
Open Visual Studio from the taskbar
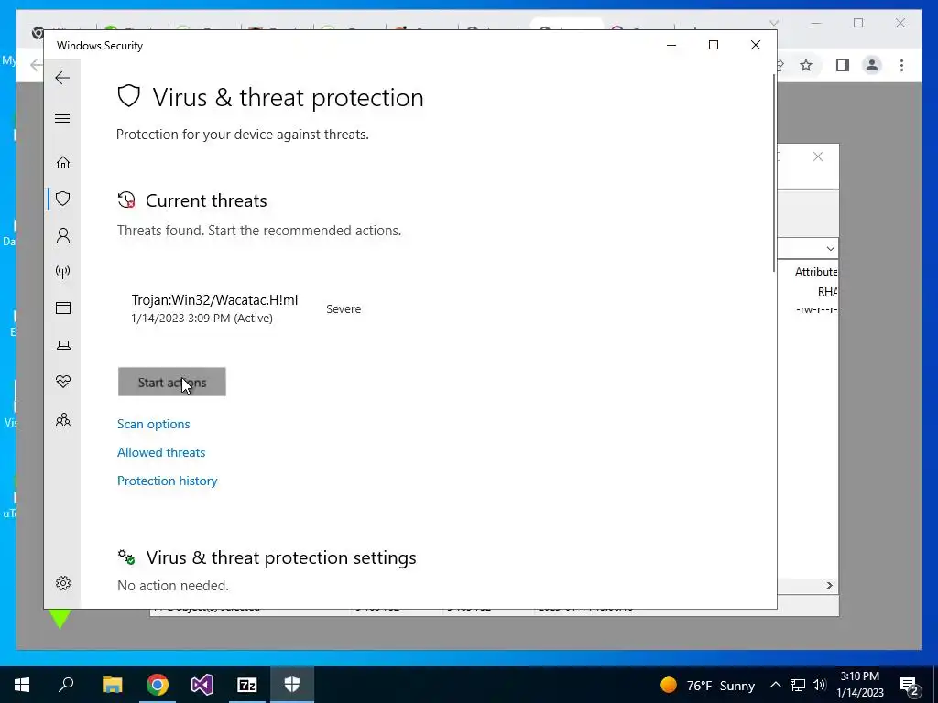202,685
